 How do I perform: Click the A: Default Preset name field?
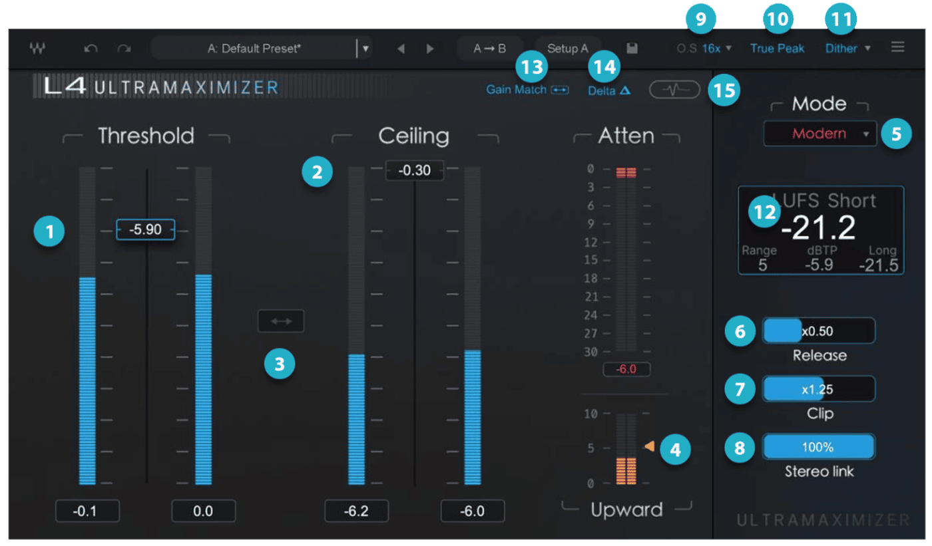(x=254, y=49)
